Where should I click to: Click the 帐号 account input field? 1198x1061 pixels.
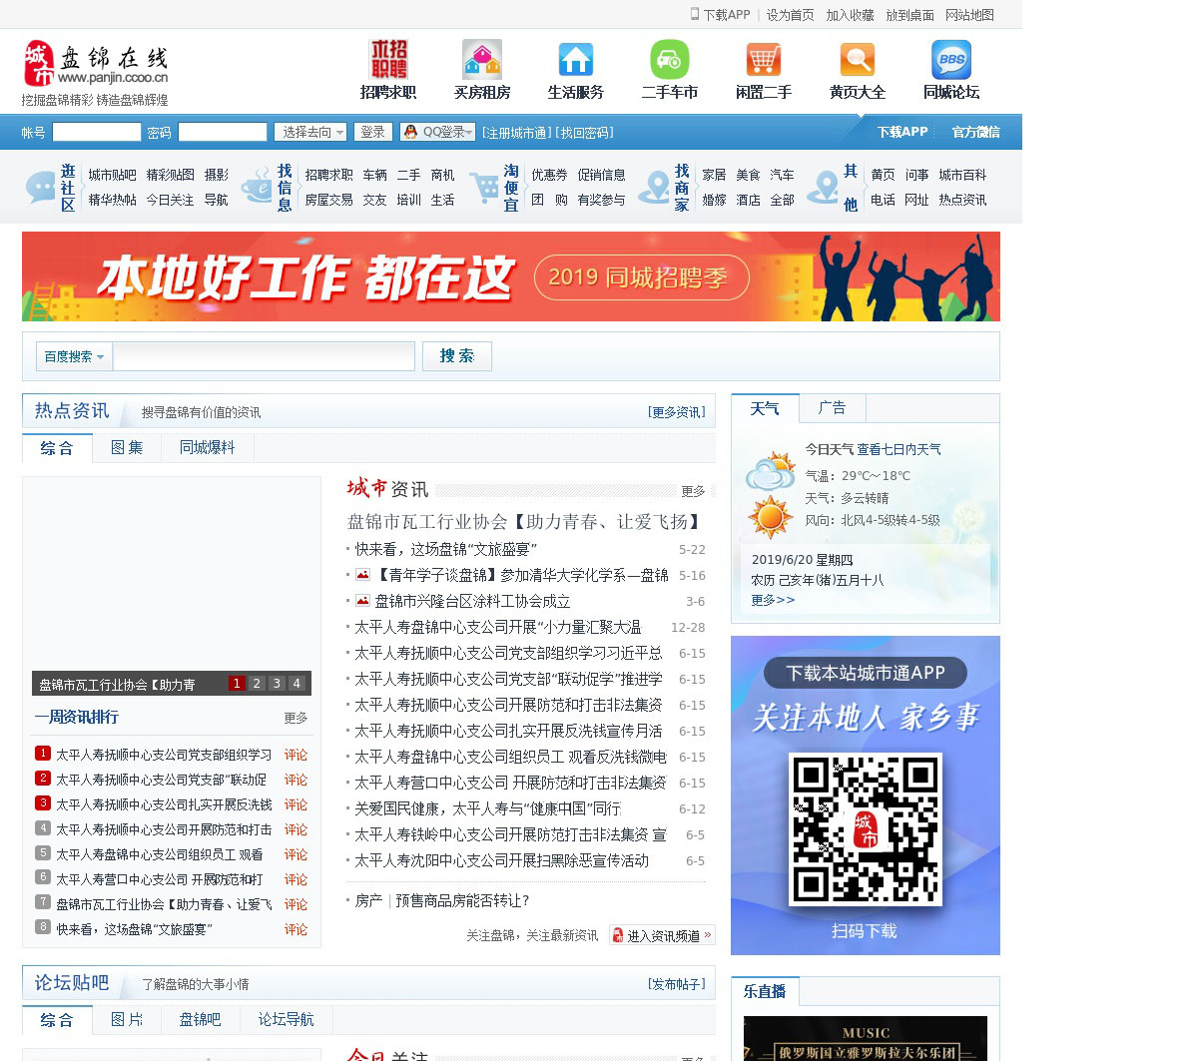click(97, 132)
